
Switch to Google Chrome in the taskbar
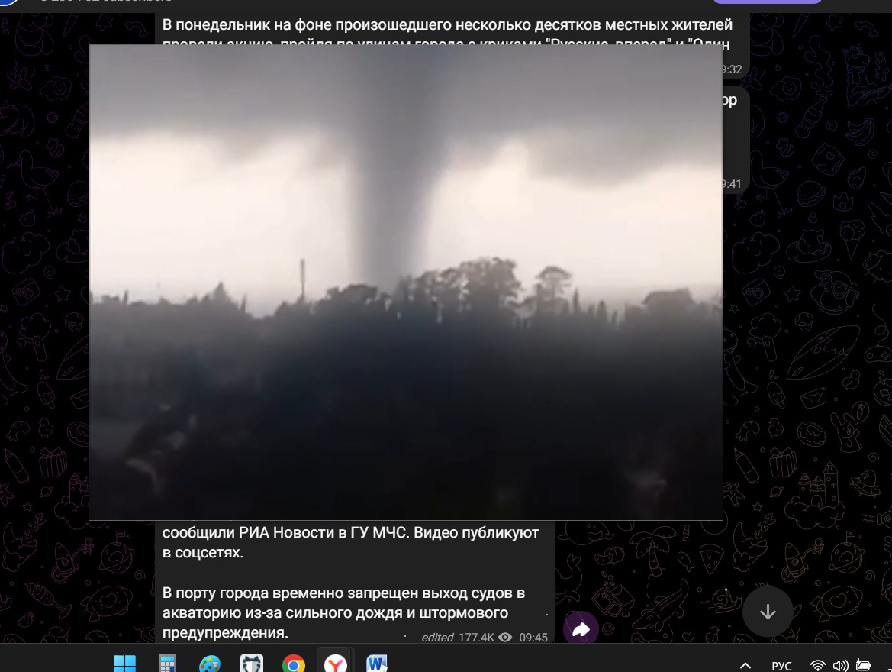pyautogui.click(x=294, y=664)
